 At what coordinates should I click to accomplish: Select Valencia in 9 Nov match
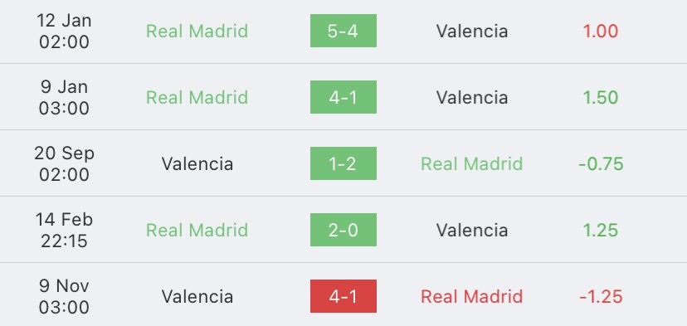click(x=197, y=297)
